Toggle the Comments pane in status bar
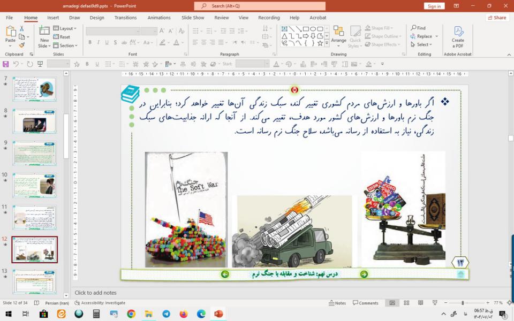The height and width of the screenshot is (321, 514). (365, 303)
